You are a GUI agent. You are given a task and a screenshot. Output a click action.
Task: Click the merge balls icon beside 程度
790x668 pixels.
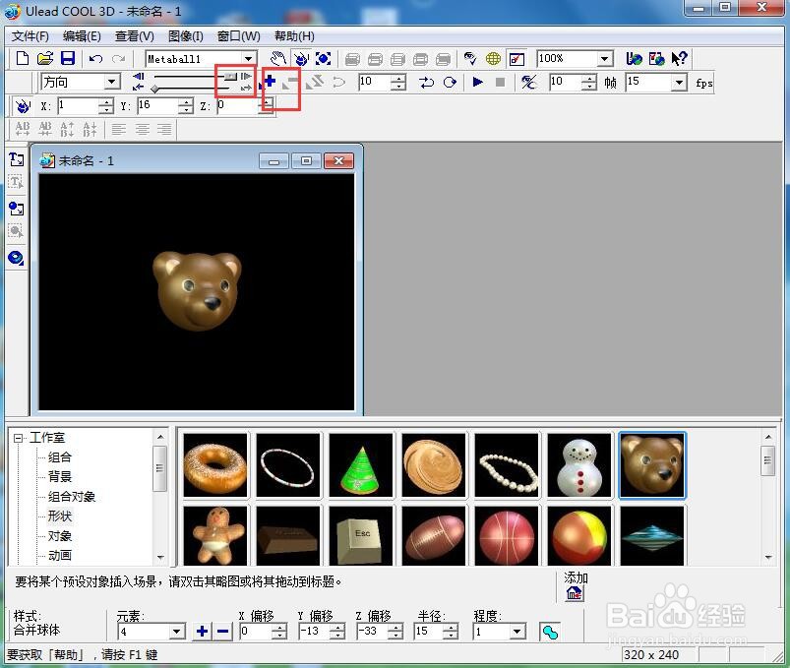[549, 632]
